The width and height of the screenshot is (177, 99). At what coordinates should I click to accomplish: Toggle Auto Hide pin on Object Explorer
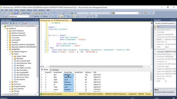36,20
